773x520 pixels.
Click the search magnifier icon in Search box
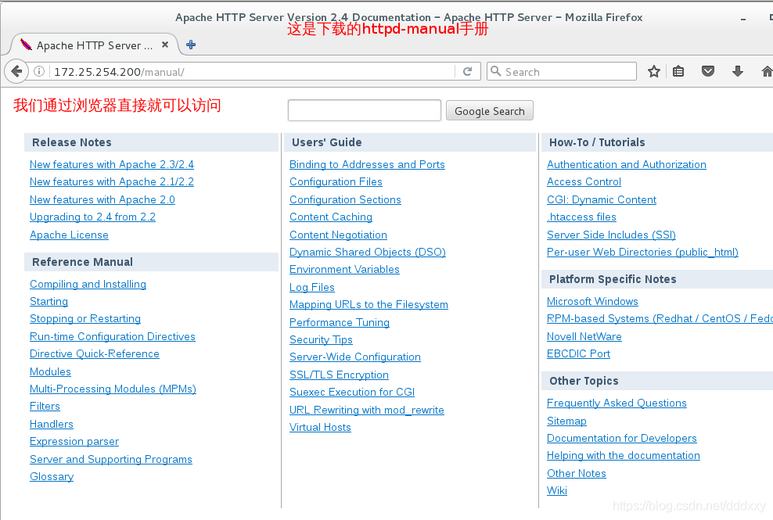coord(496,71)
